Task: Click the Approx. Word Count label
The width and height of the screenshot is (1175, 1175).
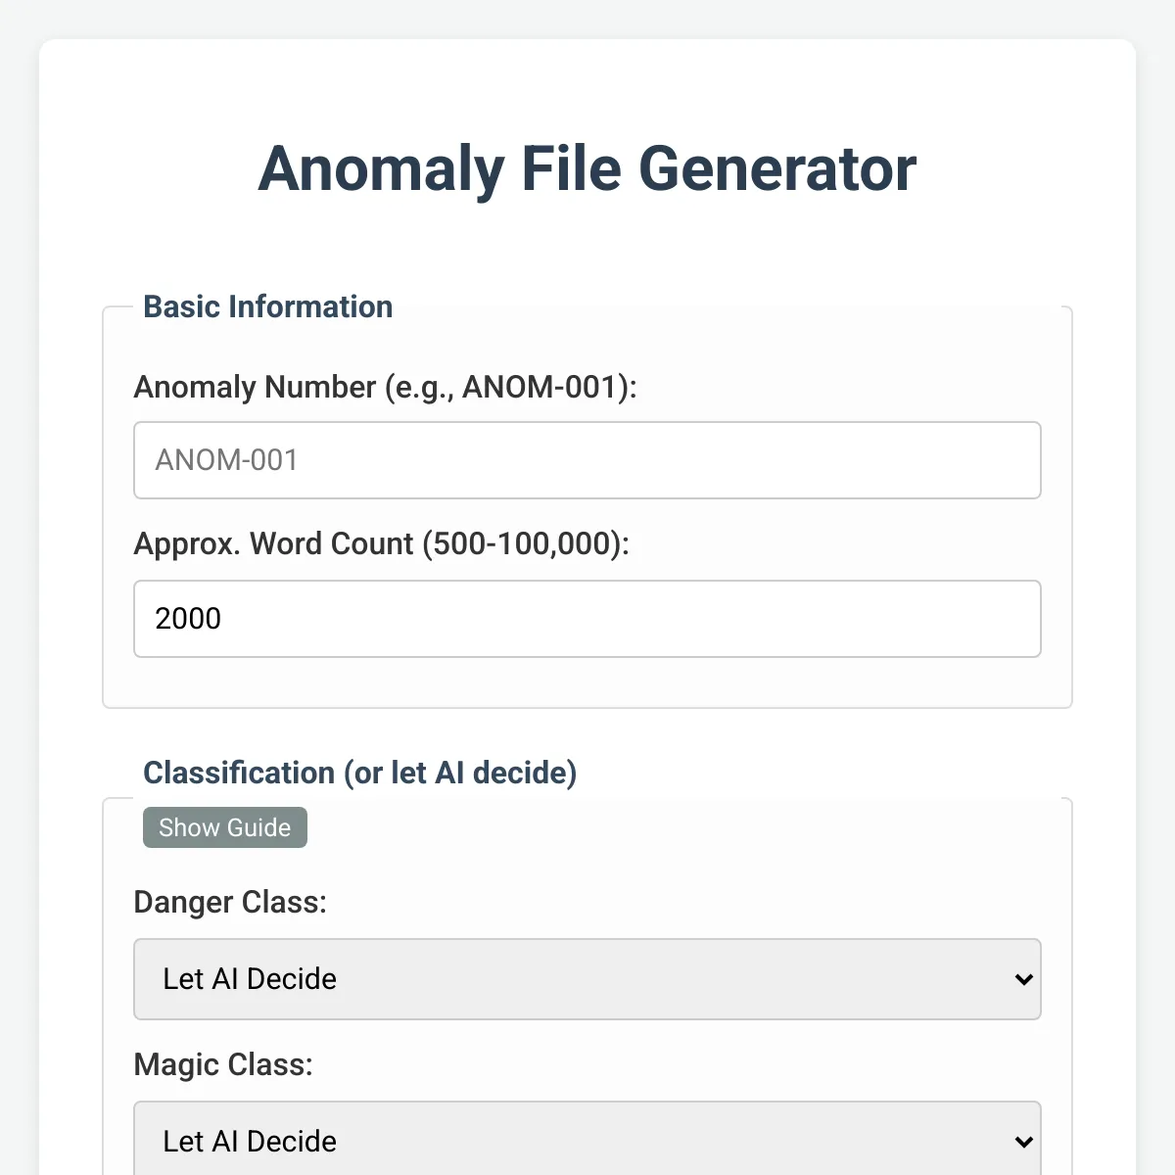Action: (x=382, y=543)
